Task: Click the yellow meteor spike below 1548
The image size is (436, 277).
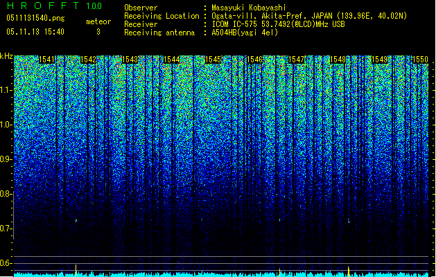Action: tap(348, 271)
